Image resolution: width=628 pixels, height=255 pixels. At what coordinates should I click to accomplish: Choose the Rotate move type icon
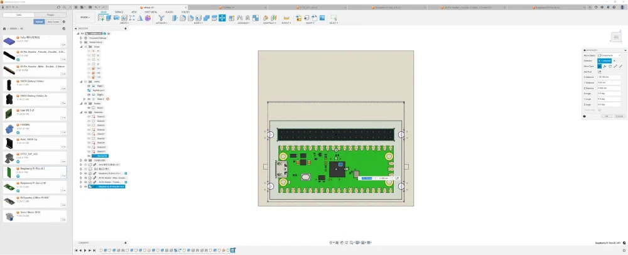pyautogui.click(x=609, y=66)
